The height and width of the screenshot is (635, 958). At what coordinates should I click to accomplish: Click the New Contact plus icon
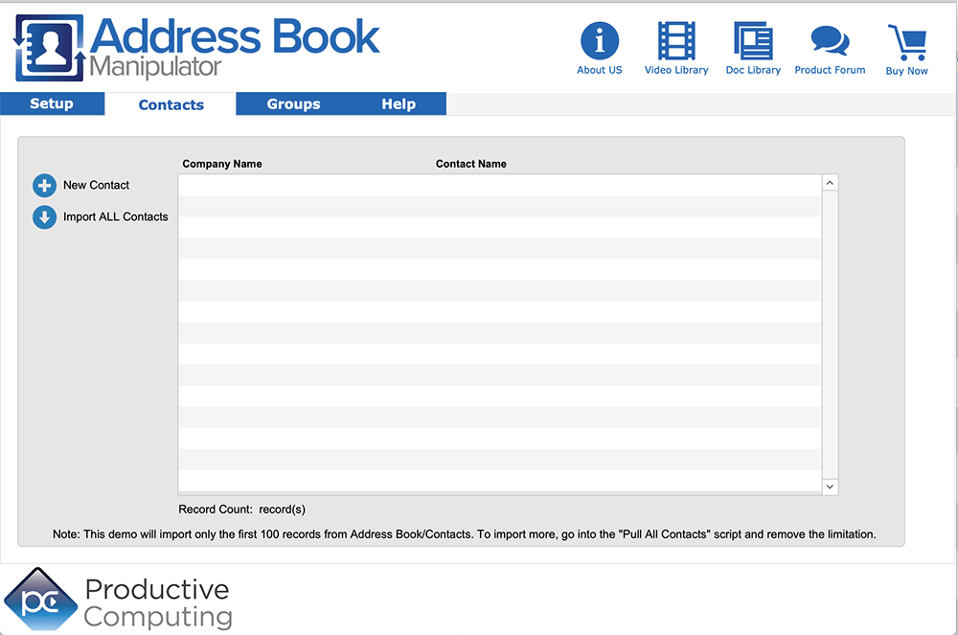coord(44,185)
